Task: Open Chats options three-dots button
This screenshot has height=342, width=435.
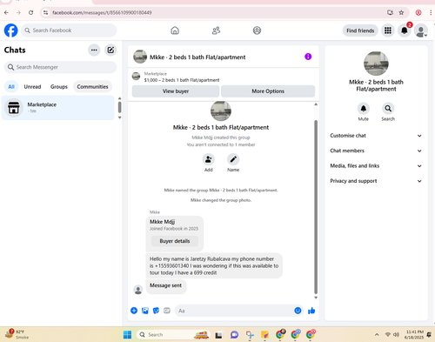Action: (94, 50)
